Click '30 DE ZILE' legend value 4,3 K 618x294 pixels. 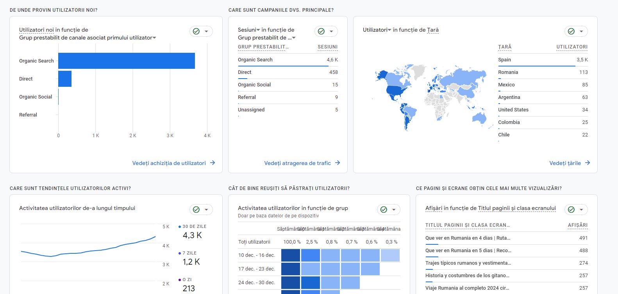pyautogui.click(x=192, y=235)
